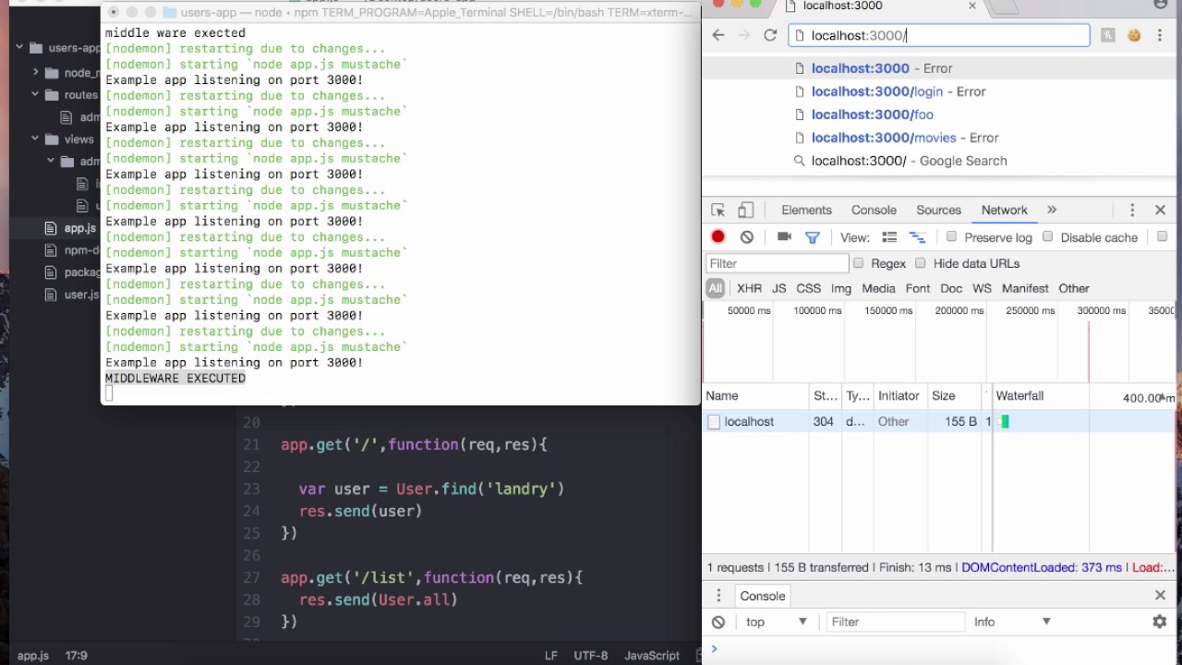Collapse the routes folder
Viewport: 1182px width, 665px height.
point(35,95)
